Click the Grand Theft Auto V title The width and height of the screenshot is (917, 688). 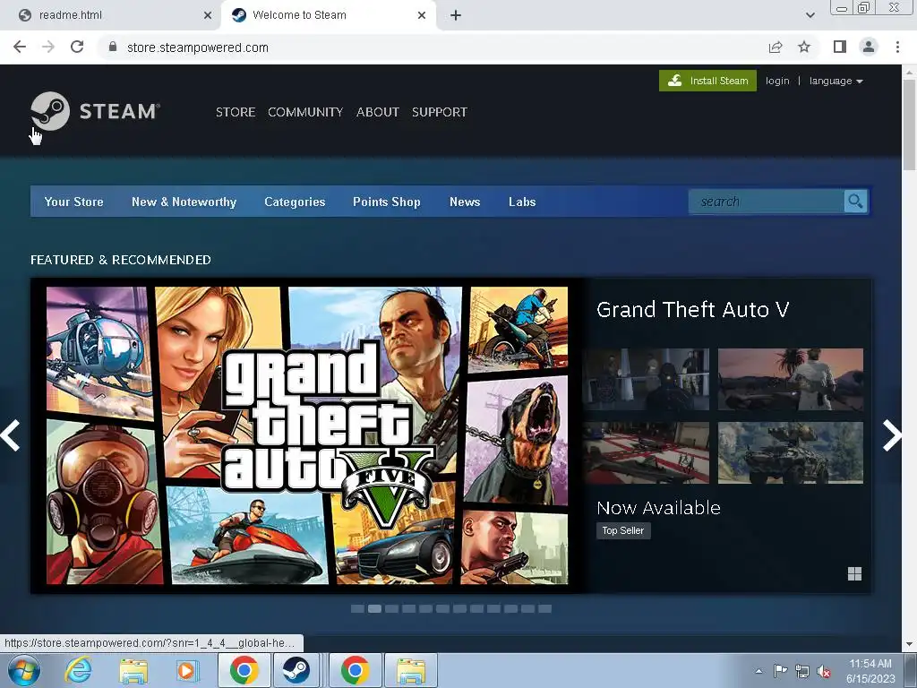(692, 309)
